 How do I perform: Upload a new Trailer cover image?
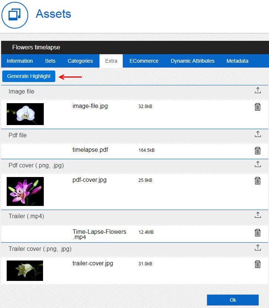coord(258,248)
